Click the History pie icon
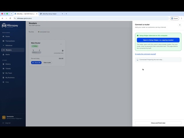 [x=3, y=64]
